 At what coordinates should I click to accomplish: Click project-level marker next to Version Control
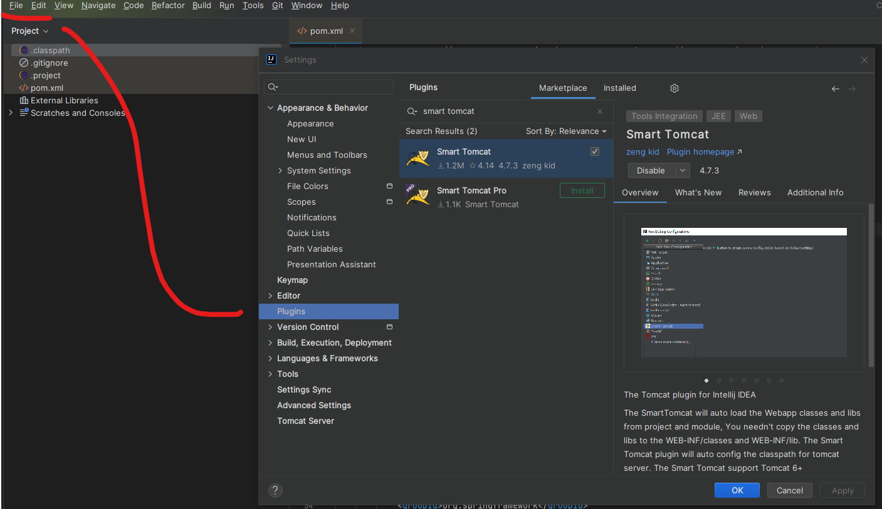[389, 327]
